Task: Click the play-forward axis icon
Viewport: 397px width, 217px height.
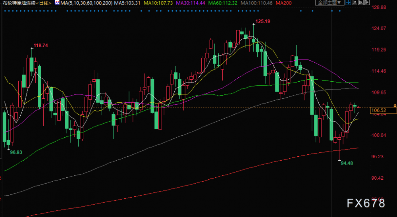Action: (361, 2)
